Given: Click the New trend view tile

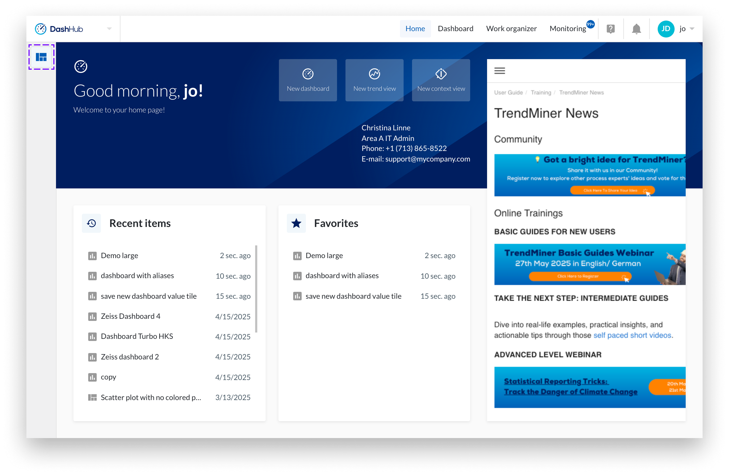Looking at the screenshot, I should pos(374,80).
